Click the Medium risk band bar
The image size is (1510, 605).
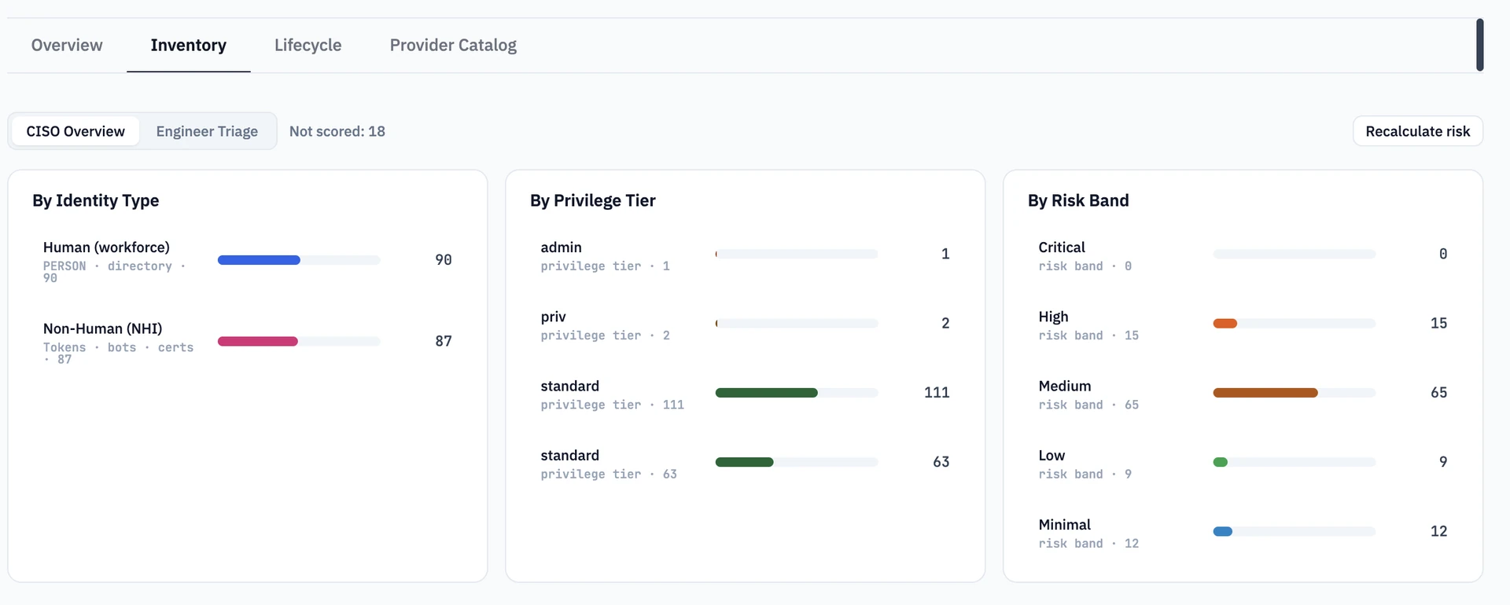1265,393
